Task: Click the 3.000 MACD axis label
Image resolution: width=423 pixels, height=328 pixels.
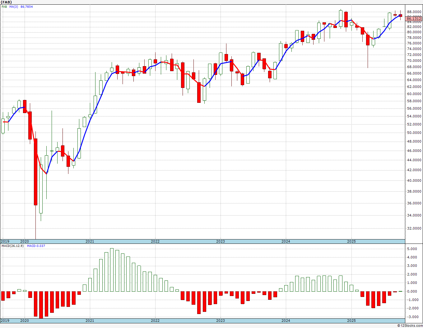Action: click(x=412, y=266)
